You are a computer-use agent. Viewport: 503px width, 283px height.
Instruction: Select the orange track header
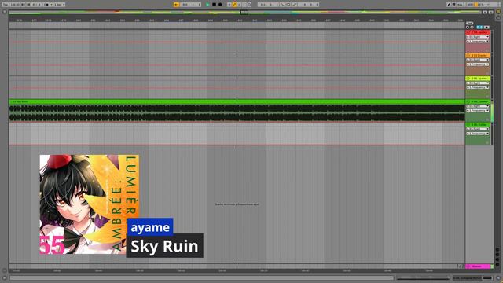click(478, 56)
